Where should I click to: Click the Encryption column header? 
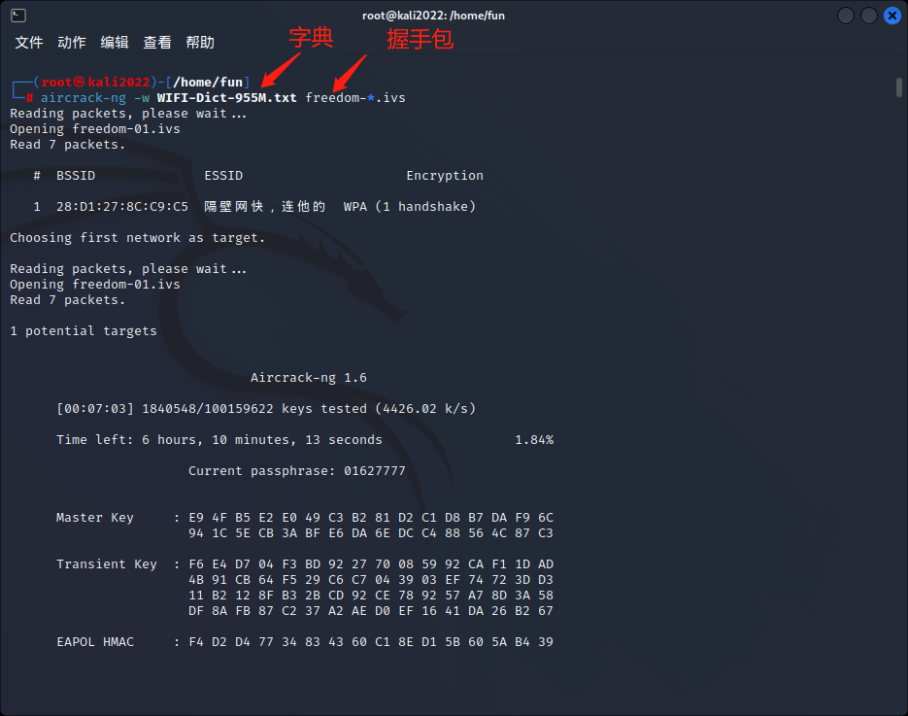(445, 176)
